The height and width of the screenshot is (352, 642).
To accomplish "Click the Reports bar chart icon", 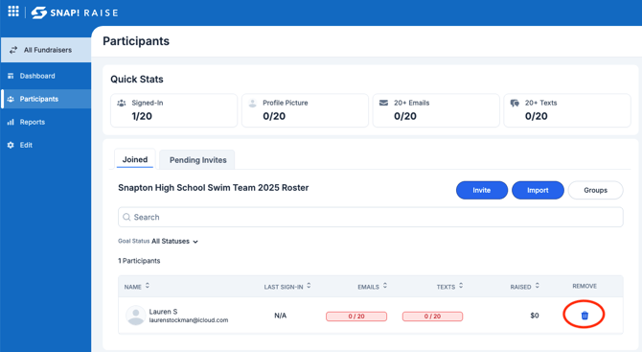I will [x=11, y=122].
